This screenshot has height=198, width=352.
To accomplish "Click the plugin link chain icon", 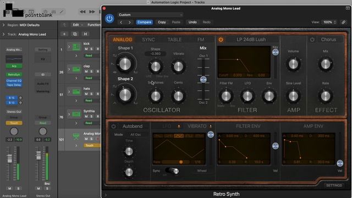I will point(343,22).
